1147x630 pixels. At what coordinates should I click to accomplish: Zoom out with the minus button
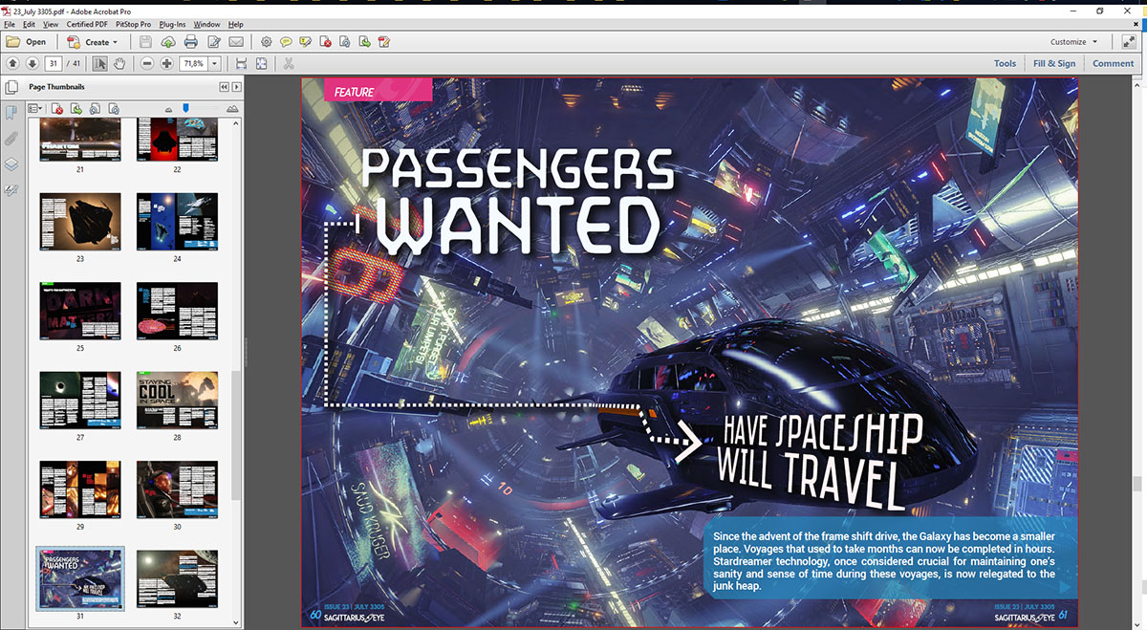tap(147, 64)
